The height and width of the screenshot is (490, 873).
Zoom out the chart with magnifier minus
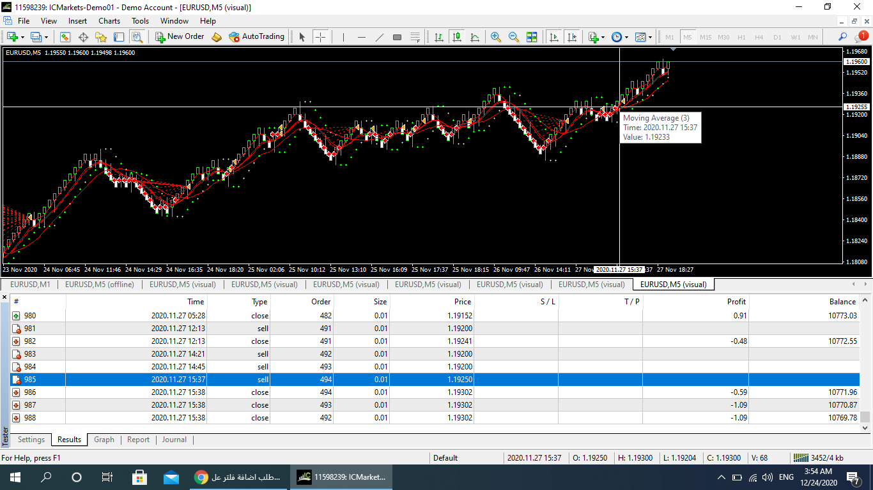point(514,37)
